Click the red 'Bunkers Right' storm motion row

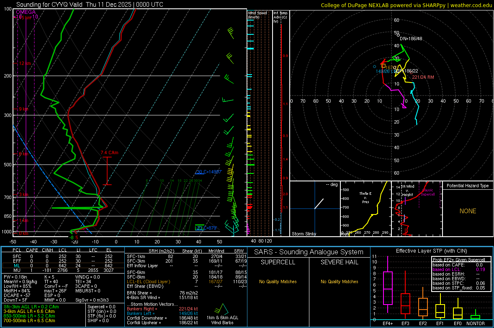(x=162, y=309)
